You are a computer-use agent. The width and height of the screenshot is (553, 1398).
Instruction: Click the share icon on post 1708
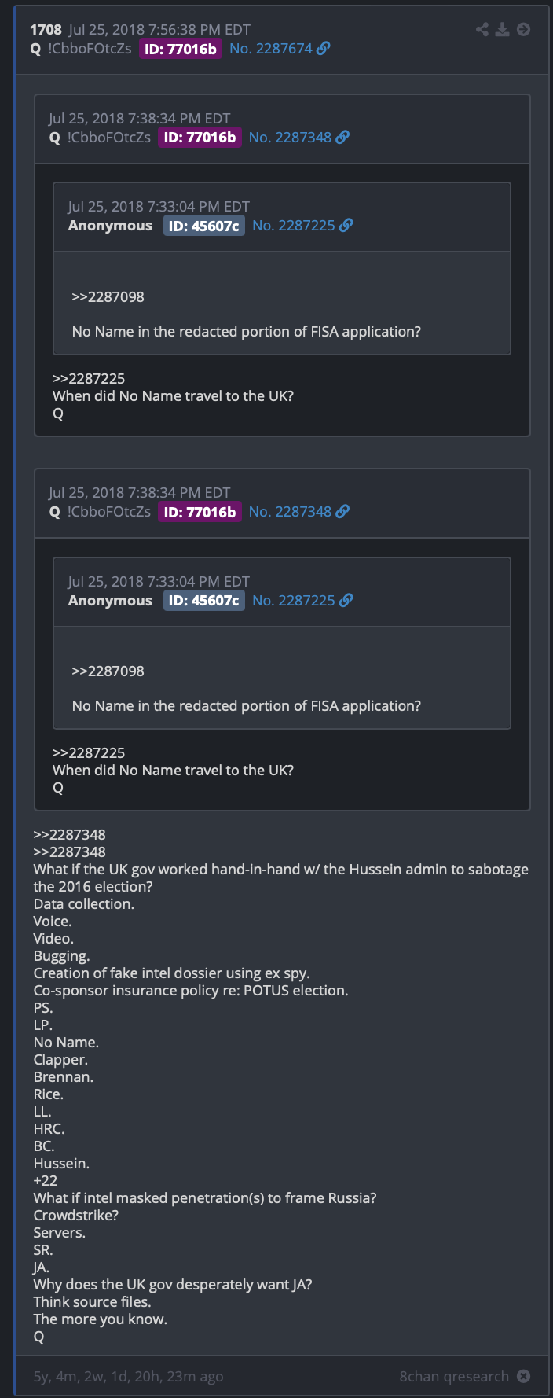tap(482, 30)
